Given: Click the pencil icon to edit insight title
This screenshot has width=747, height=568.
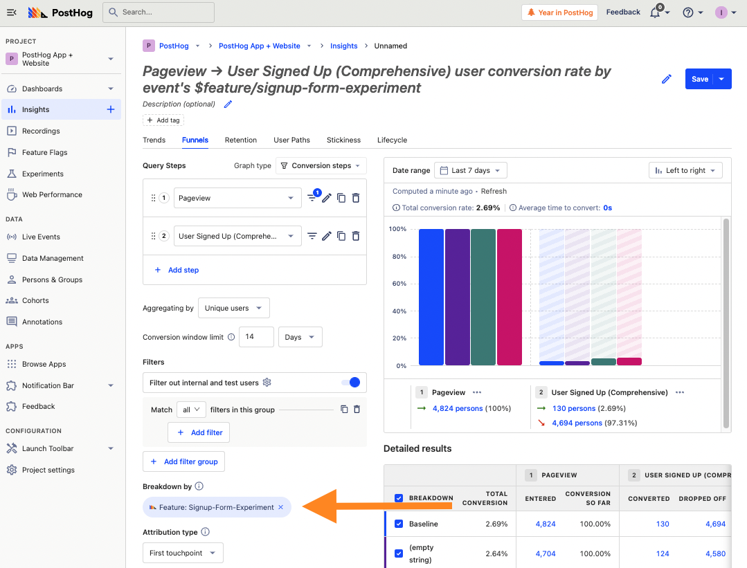Looking at the screenshot, I should pos(667,79).
